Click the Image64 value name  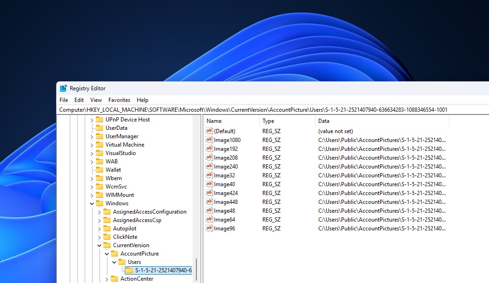pos(224,220)
